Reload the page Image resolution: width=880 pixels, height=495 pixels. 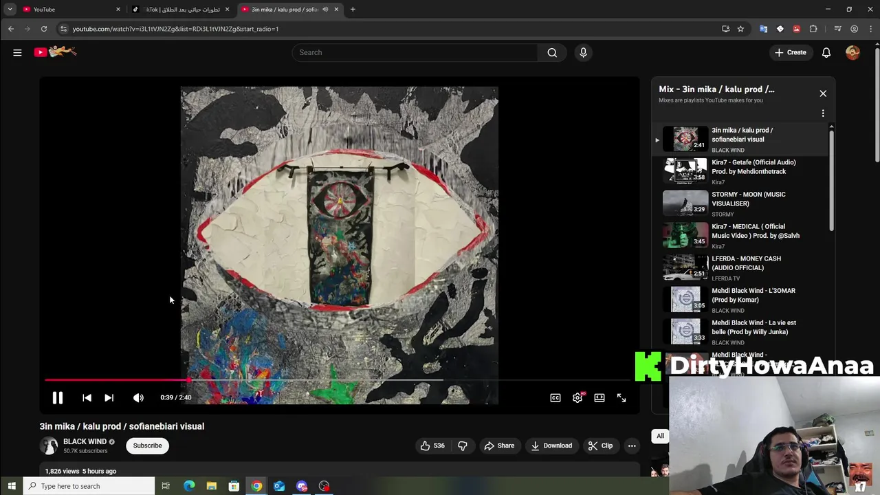[x=43, y=29]
